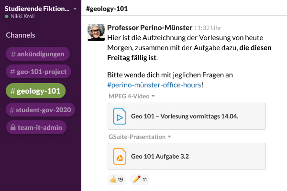Click the orange GSuite presentation file icon

point(119,156)
